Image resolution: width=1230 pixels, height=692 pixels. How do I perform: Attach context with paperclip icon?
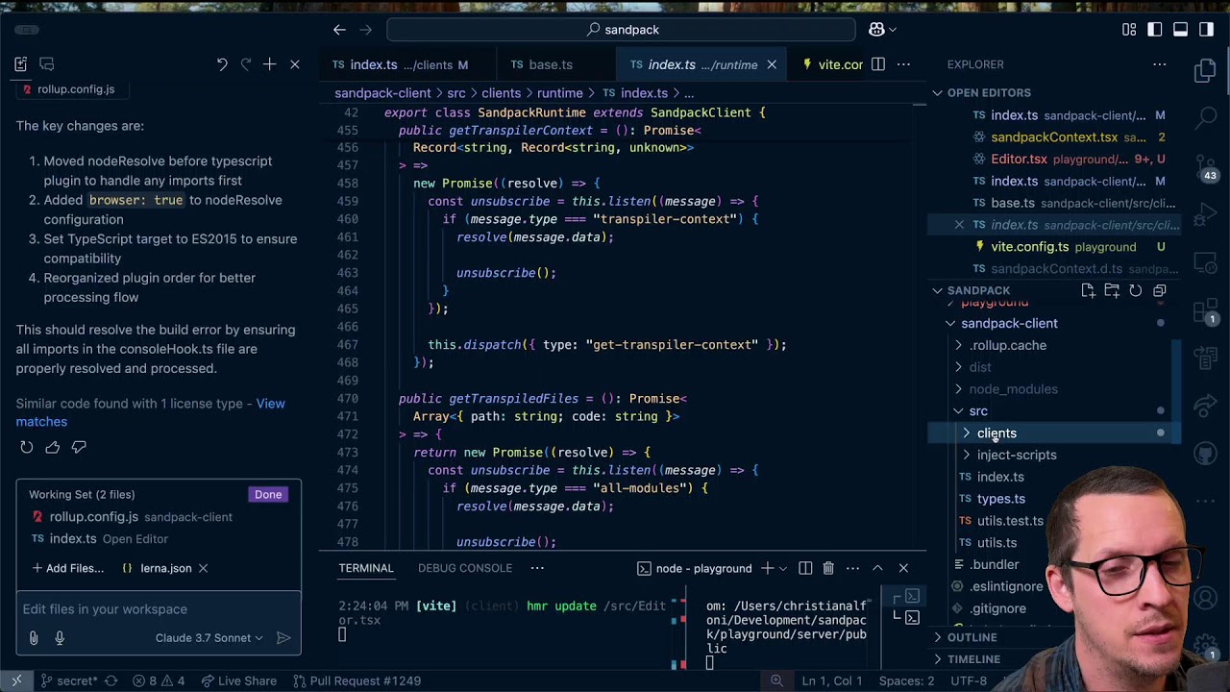click(34, 638)
